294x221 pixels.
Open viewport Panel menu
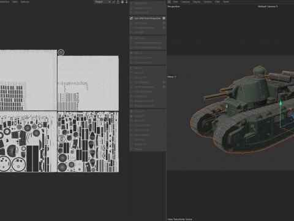(x=226, y=2)
